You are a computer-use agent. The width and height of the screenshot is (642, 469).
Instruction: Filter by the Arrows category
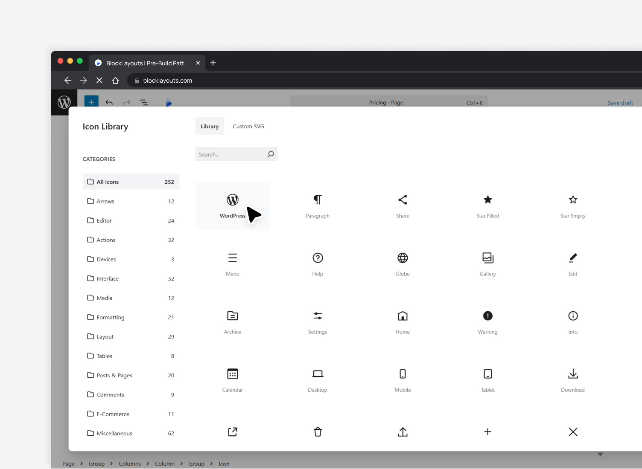131,201
